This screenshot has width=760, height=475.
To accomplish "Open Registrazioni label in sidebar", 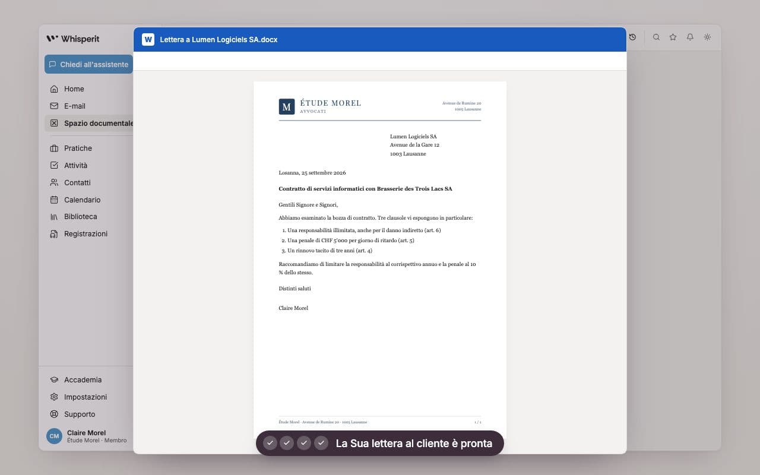I will 86,234.
